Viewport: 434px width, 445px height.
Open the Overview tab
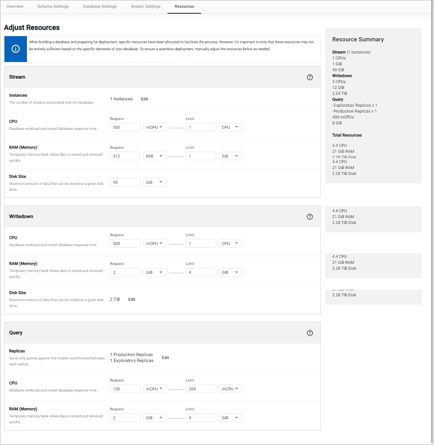click(x=15, y=7)
